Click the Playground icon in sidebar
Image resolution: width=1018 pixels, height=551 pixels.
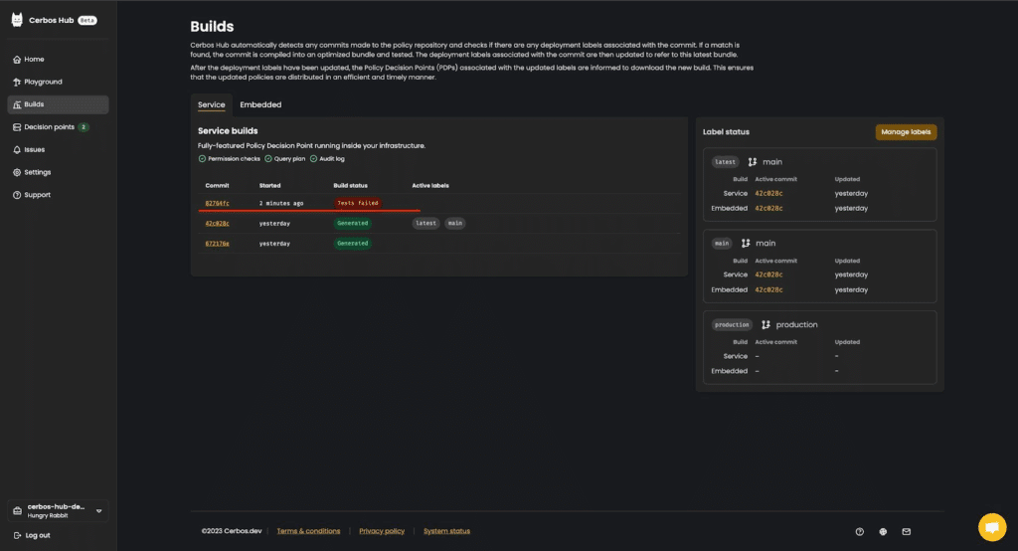[x=17, y=82]
